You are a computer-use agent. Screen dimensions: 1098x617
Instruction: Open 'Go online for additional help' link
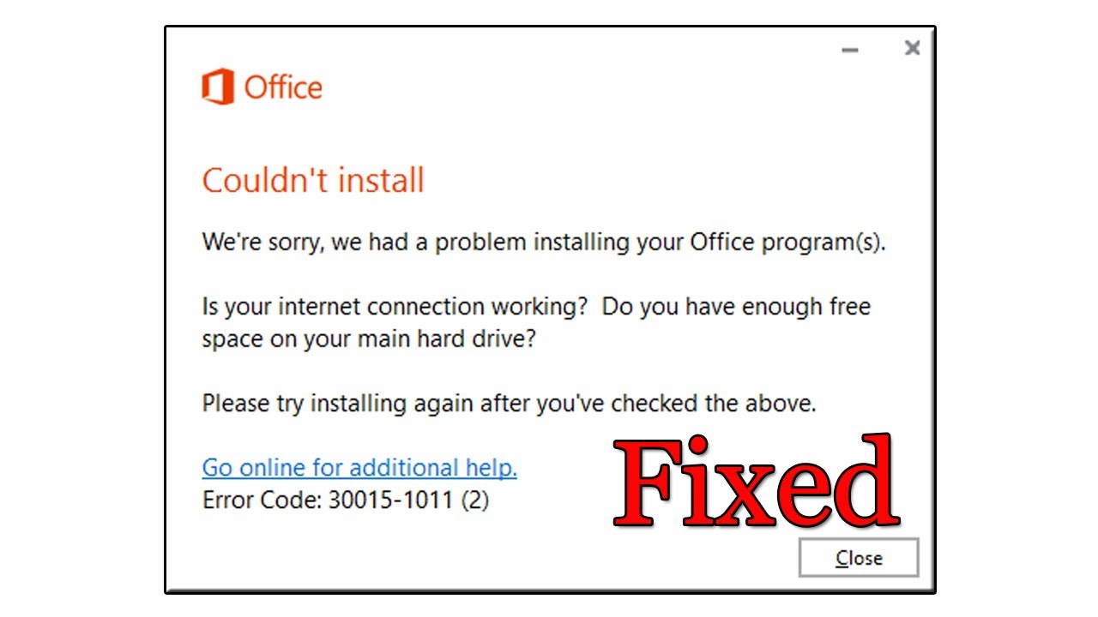[359, 467]
